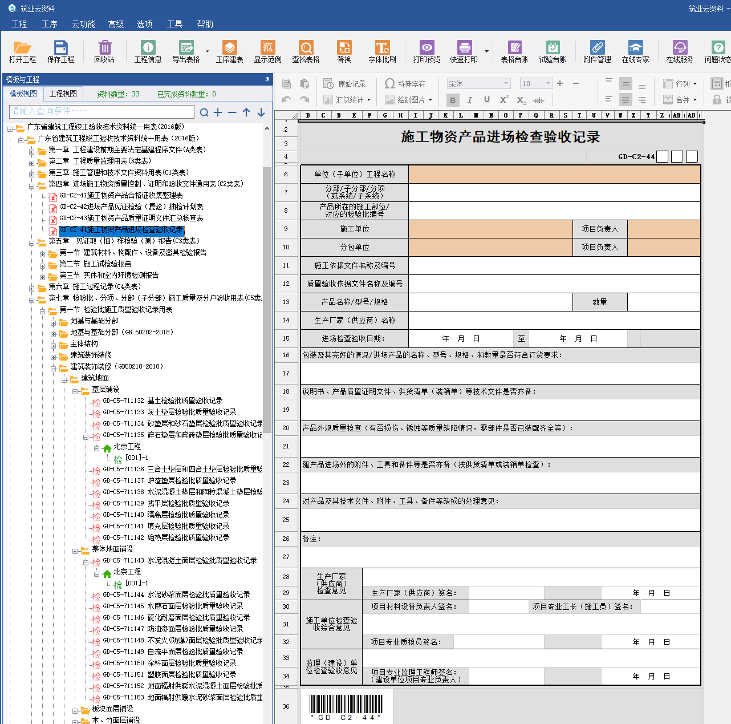Toggle bold formatting button
The height and width of the screenshot is (724, 731).
pos(453,100)
